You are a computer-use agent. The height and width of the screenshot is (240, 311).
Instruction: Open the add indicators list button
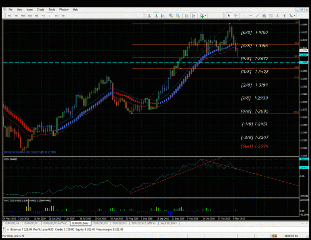click(202, 15)
